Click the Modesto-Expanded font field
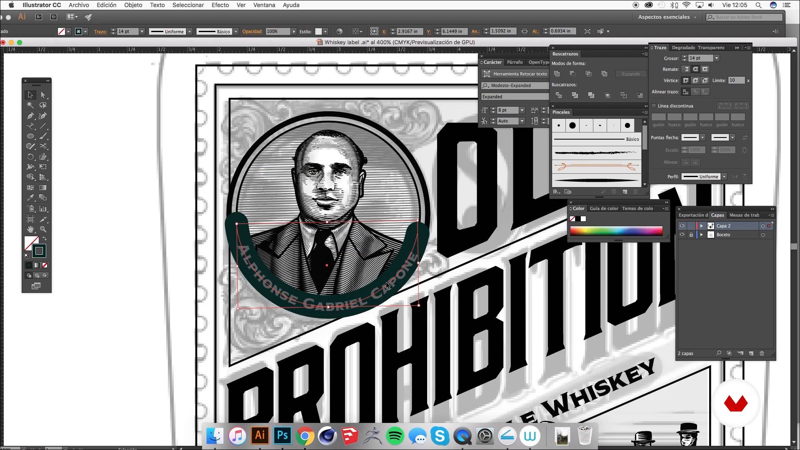This screenshot has width=800, height=450. coord(515,85)
